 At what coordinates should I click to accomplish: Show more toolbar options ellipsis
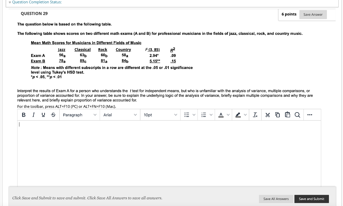(x=310, y=115)
